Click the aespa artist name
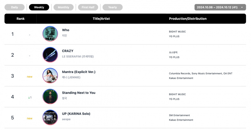 click(x=66, y=119)
